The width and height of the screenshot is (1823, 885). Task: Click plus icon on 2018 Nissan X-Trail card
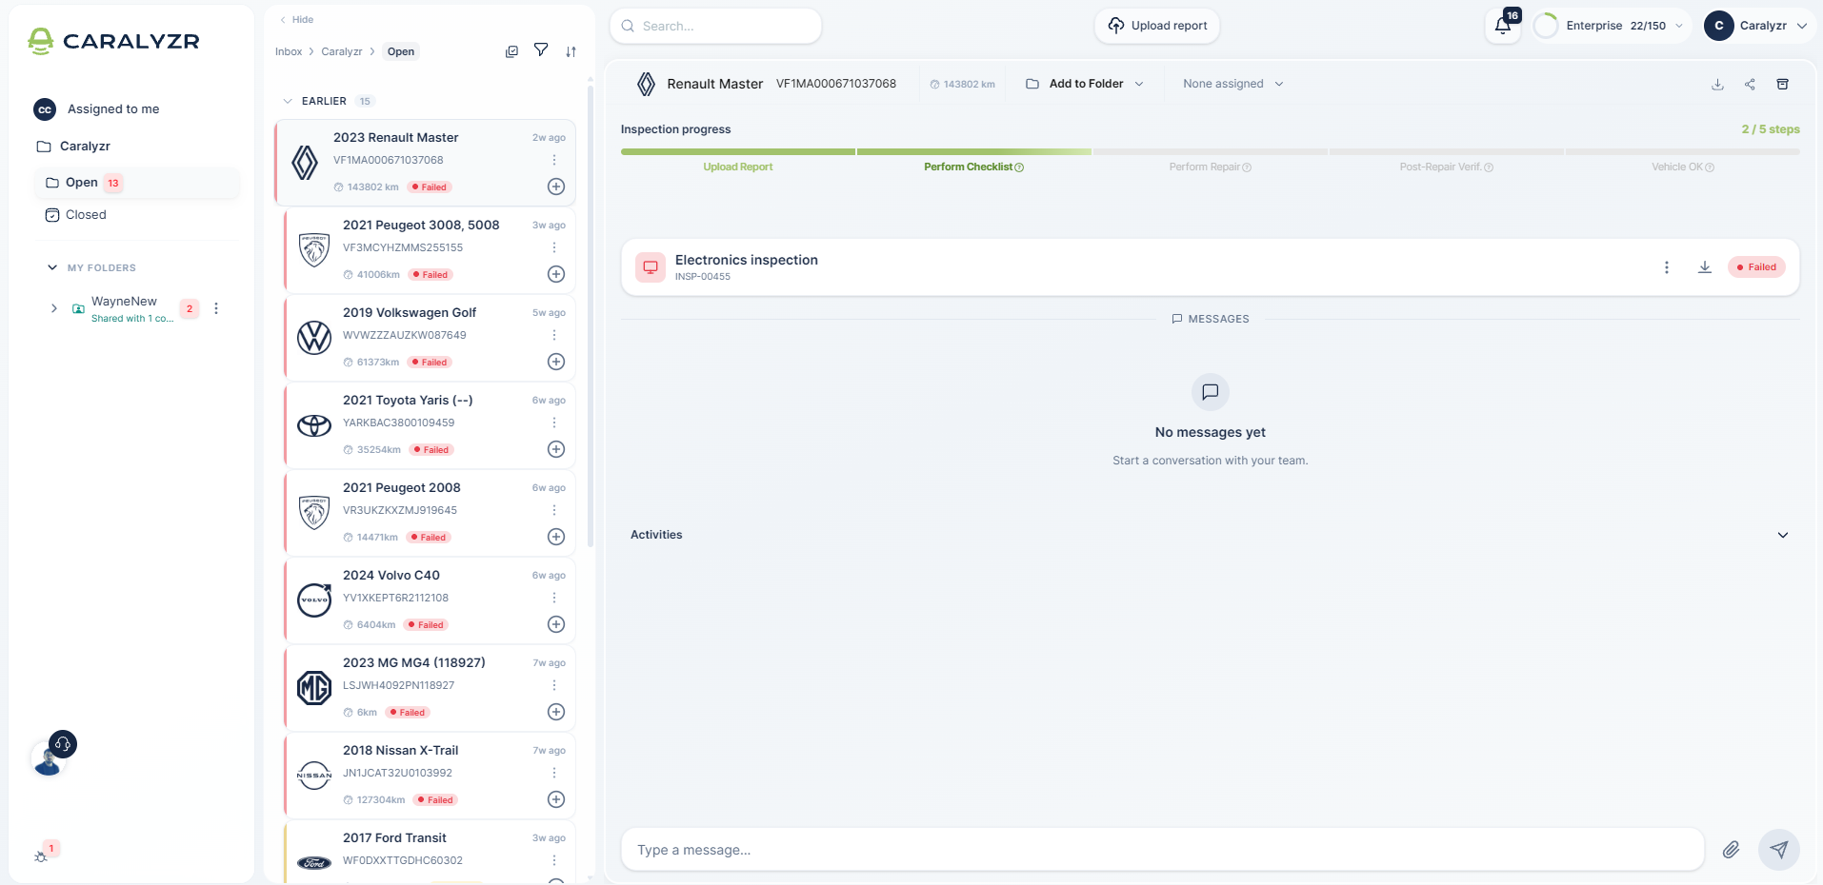click(556, 799)
